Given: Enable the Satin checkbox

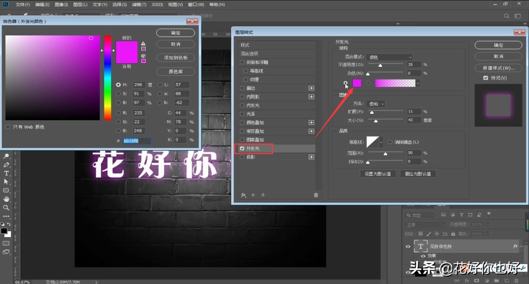Looking at the screenshot, I should point(242,114).
